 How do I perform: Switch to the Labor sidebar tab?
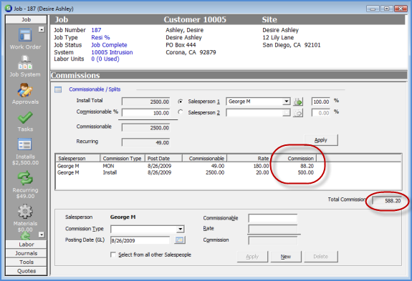tap(26, 245)
